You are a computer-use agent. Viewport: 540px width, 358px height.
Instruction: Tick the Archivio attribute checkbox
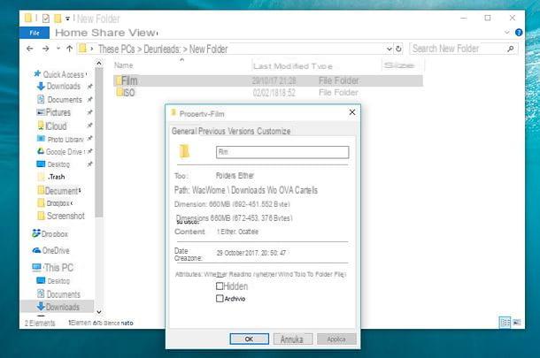tap(220, 299)
